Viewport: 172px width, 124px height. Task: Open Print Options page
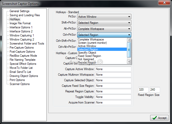tap(17, 80)
